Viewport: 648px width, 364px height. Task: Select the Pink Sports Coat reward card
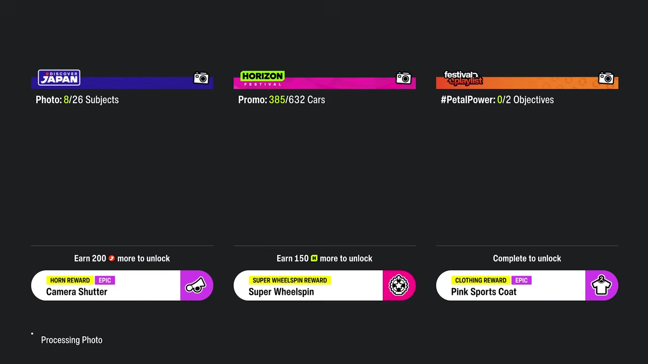point(527,286)
